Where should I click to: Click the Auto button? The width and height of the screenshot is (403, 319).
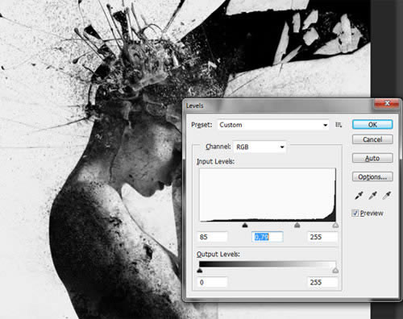[372, 158]
